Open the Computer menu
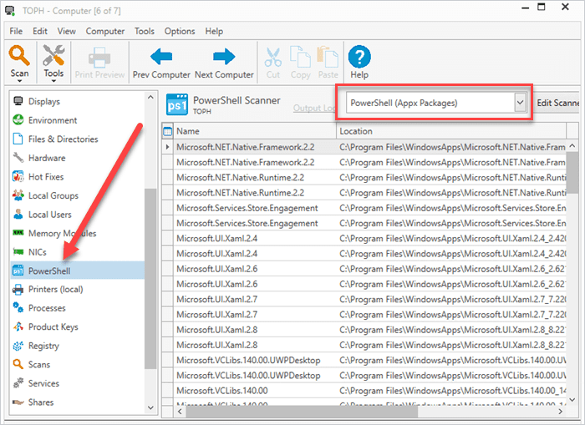Screen dimensions: 585x425 click(105, 31)
